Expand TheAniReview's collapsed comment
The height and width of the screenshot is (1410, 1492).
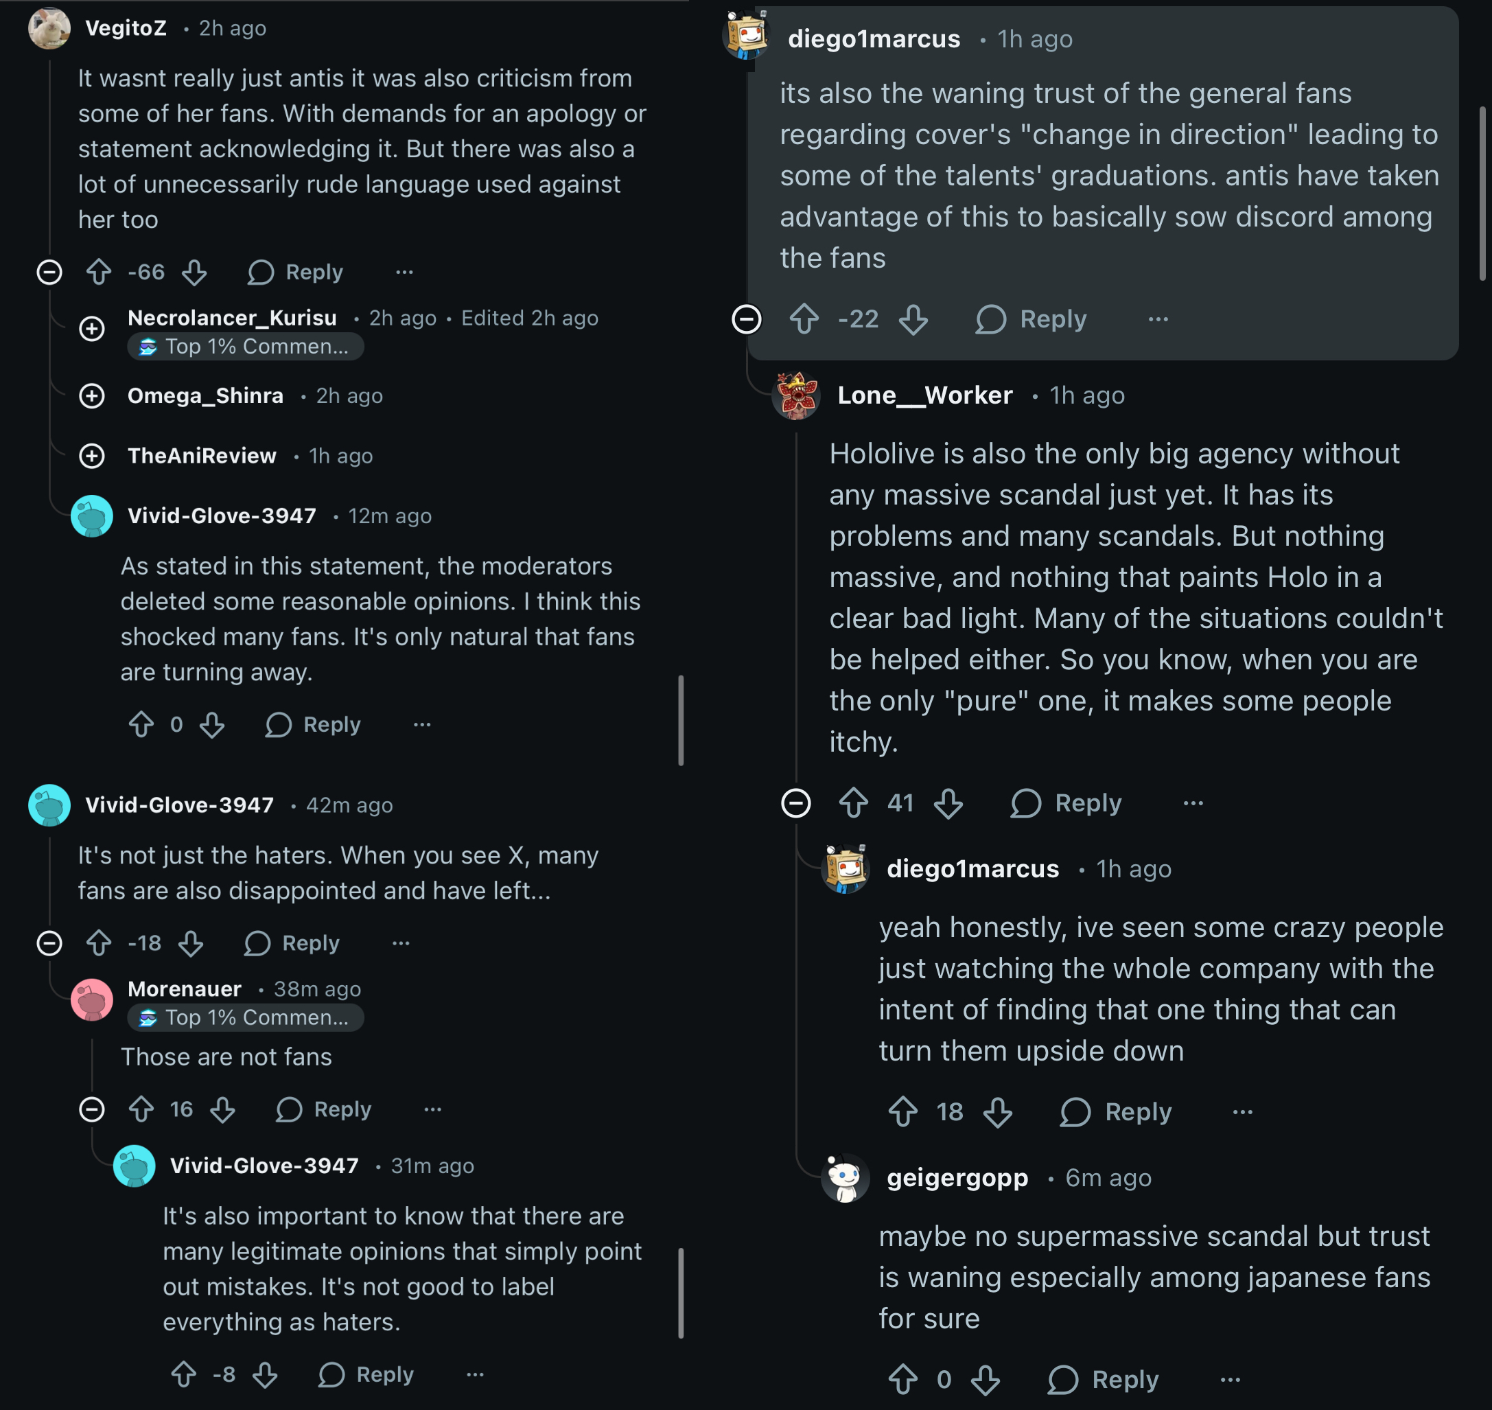point(92,456)
